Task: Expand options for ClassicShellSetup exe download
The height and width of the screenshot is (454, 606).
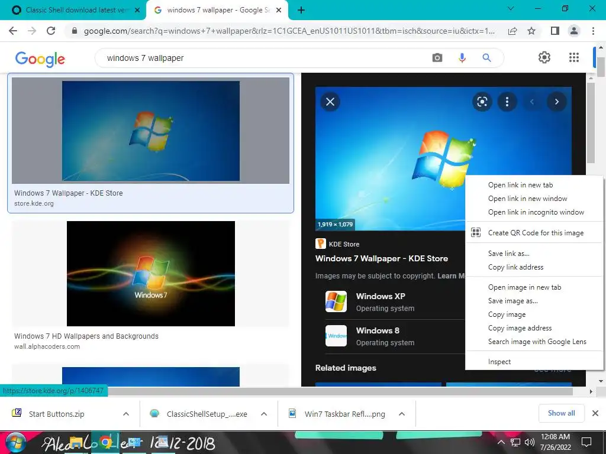Action: point(264,414)
